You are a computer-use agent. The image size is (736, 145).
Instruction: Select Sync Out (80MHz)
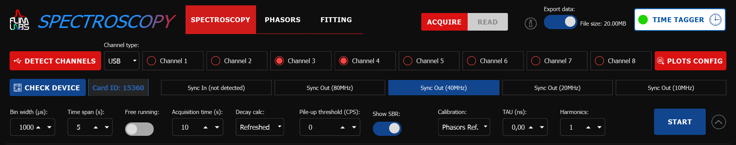pyautogui.click(x=330, y=88)
